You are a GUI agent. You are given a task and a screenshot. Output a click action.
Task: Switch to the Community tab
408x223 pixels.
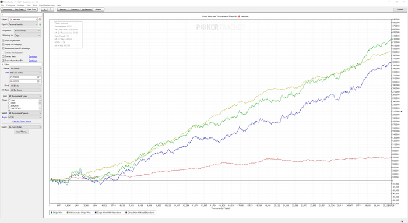(x=7, y=9)
